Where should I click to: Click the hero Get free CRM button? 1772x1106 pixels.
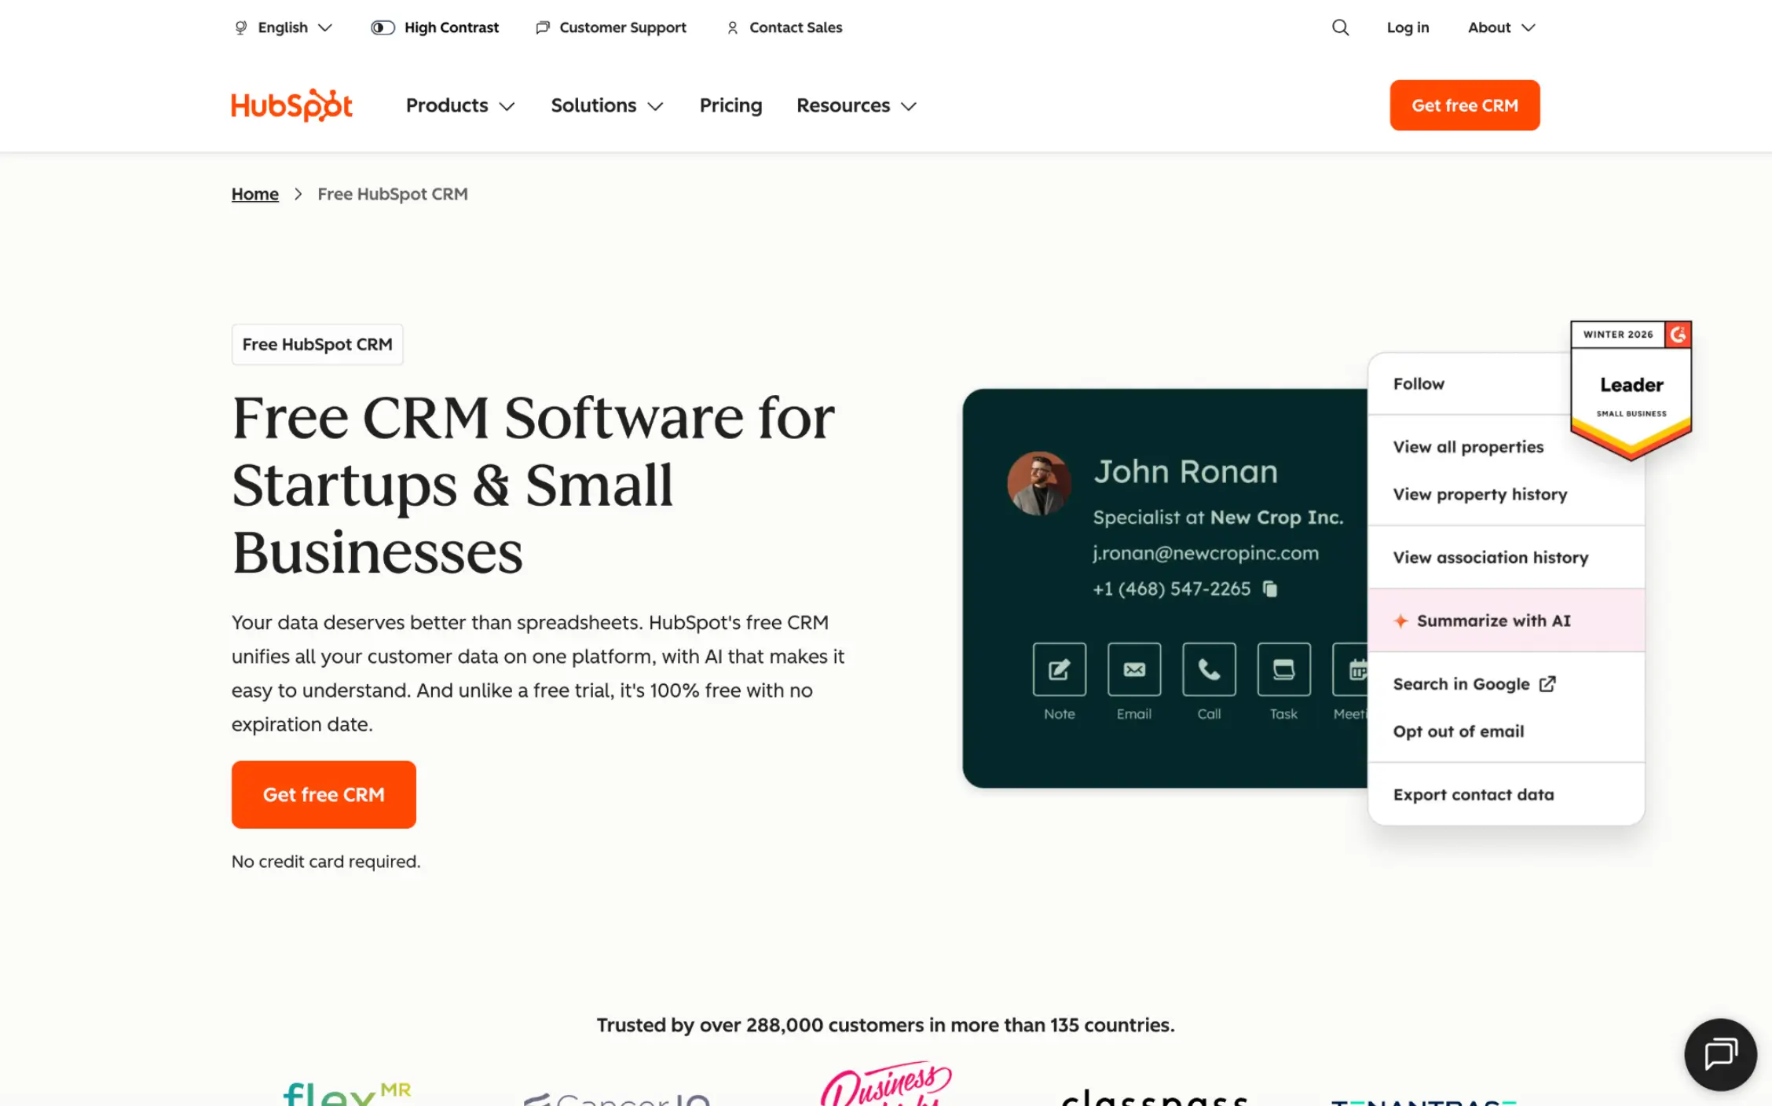tap(324, 794)
